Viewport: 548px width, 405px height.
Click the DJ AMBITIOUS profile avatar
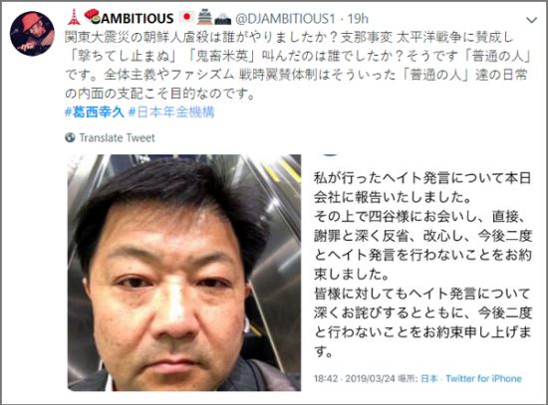click(32, 34)
